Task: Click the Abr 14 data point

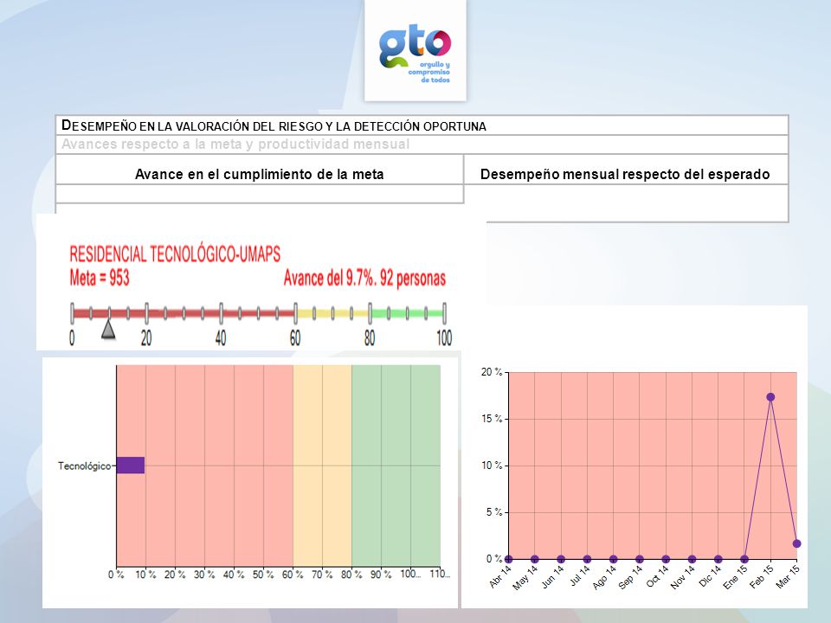Action: point(509,559)
